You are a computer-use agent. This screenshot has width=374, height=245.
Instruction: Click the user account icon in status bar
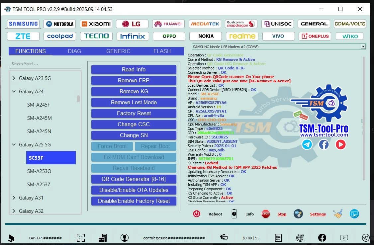[125, 238]
